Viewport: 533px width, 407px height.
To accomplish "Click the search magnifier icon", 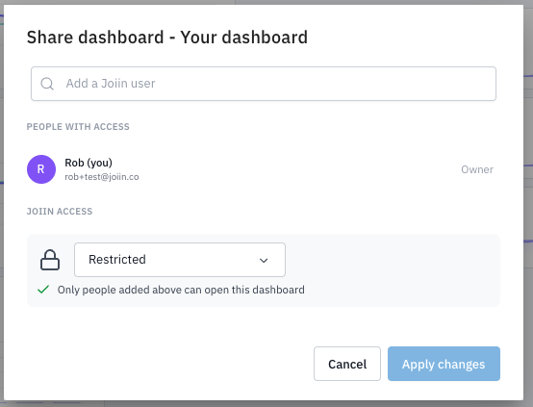I will click(x=47, y=84).
